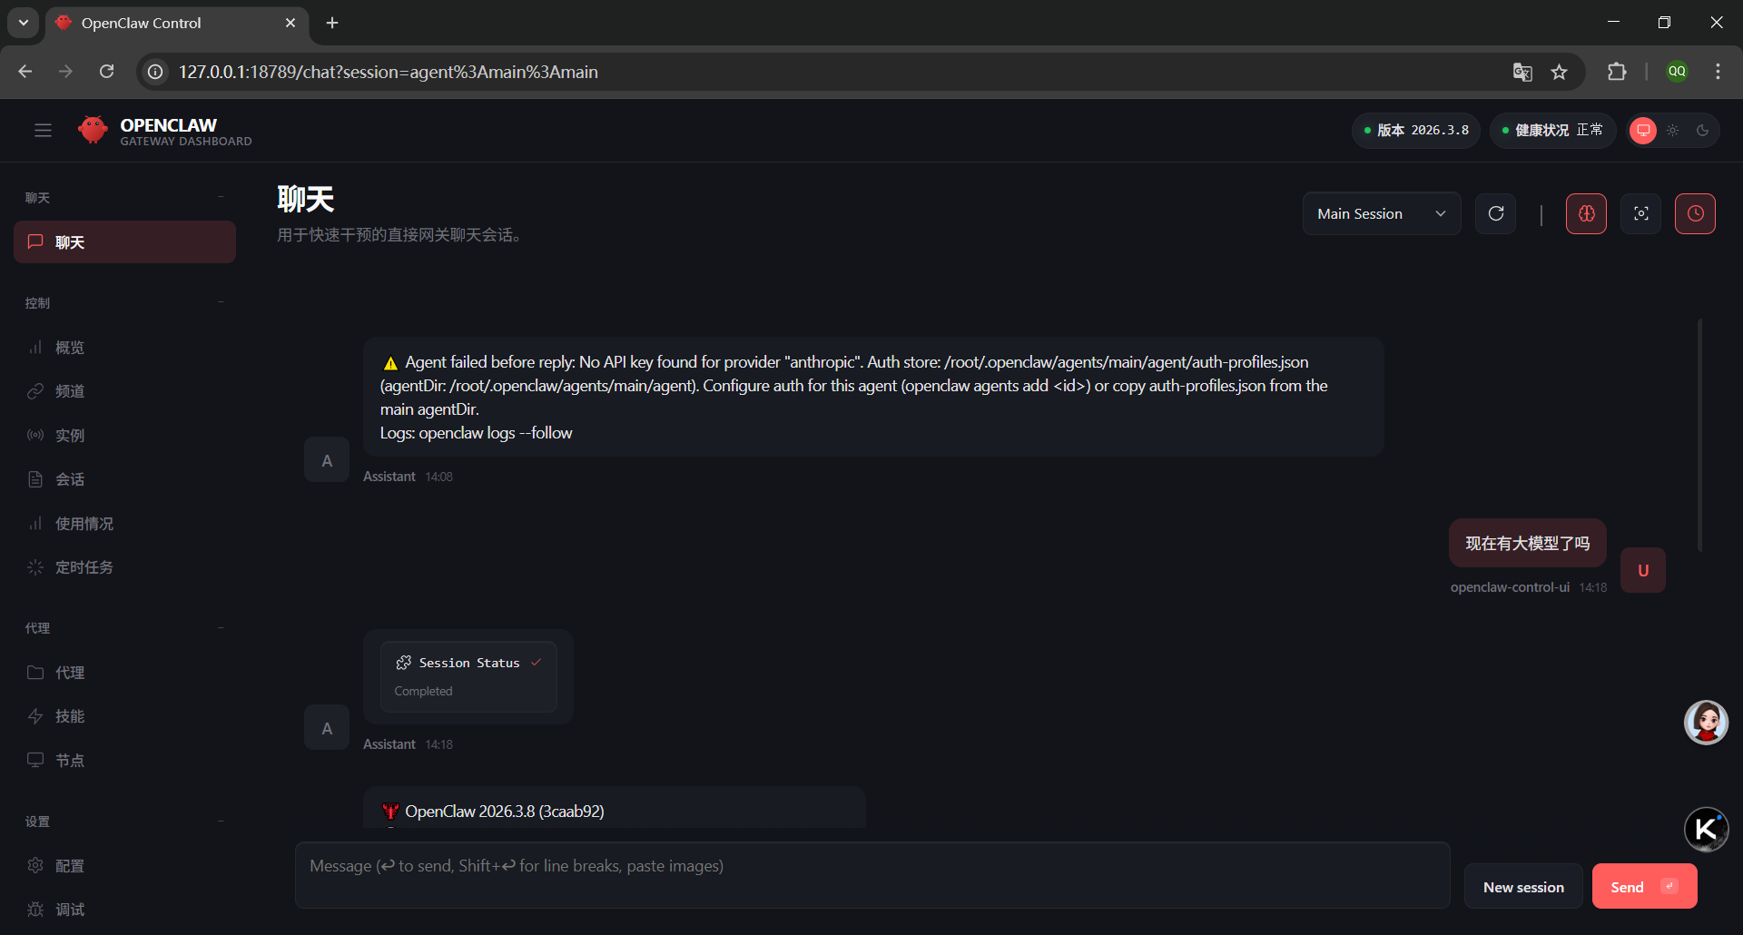
Task: Open 概览 overview in sidebar
Action: (x=124, y=348)
